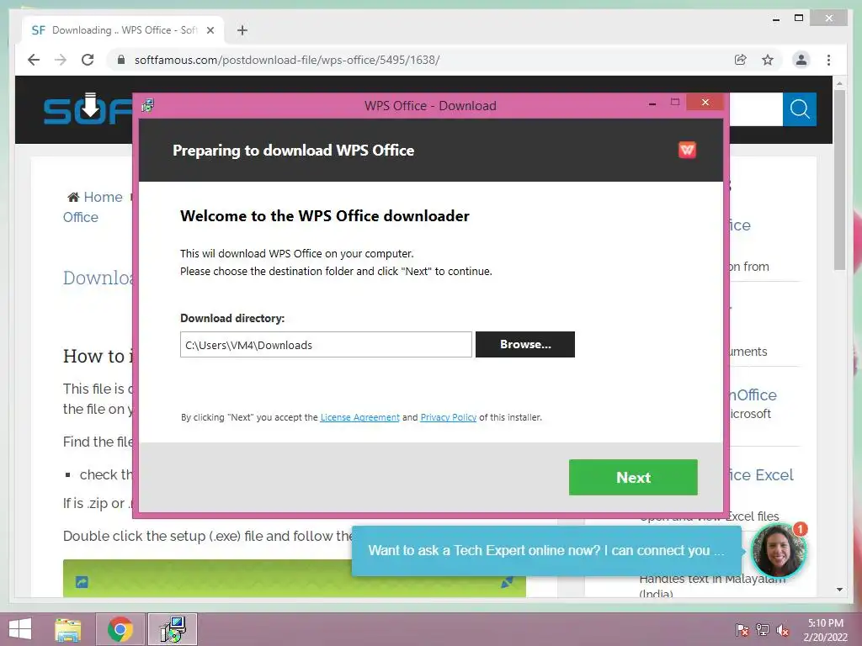
Task: Click the green Next button
Action: (x=633, y=478)
